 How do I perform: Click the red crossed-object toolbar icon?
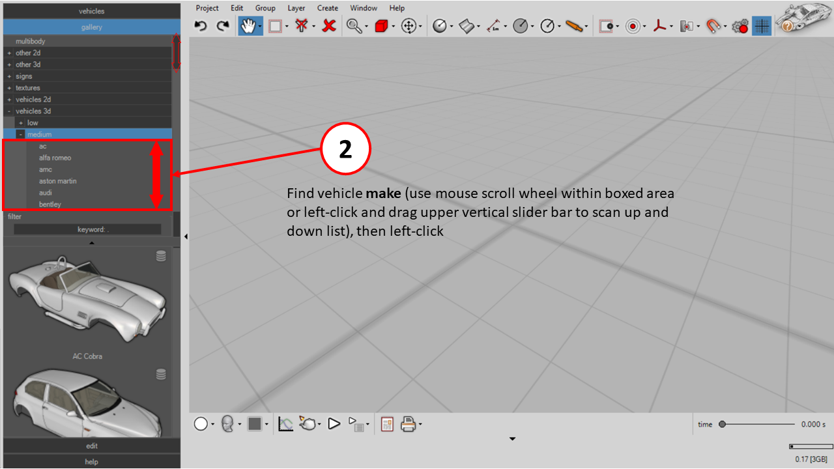301,26
